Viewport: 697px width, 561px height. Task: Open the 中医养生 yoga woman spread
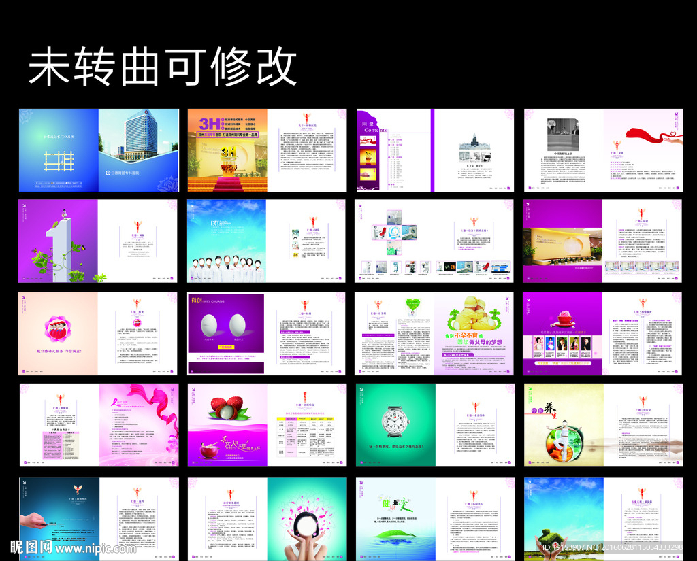pyautogui.click(x=604, y=425)
